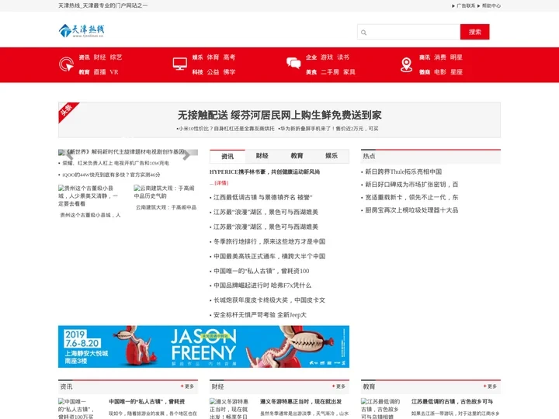
Task: Visit 徽商 in the navigation bar
Action: [425, 72]
